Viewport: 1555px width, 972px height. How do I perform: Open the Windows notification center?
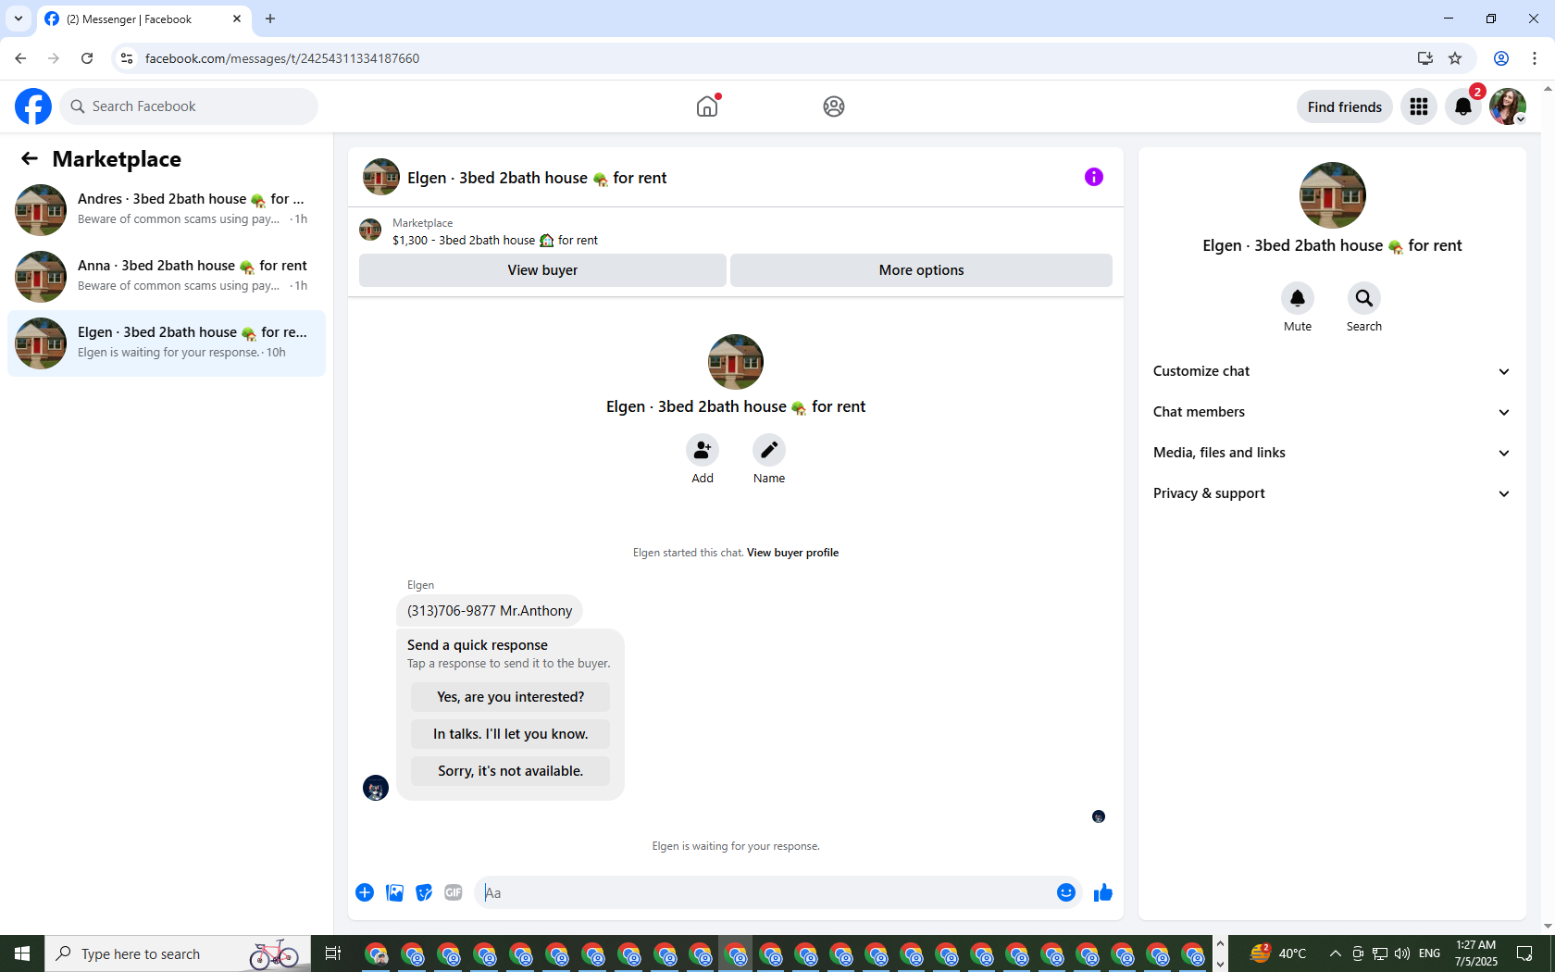coord(1524,953)
